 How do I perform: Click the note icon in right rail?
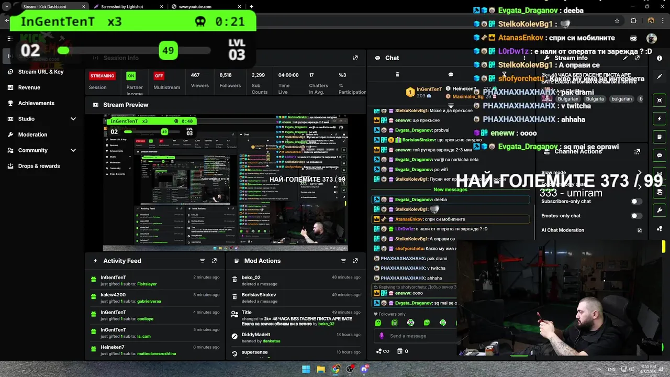click(660, 137)
